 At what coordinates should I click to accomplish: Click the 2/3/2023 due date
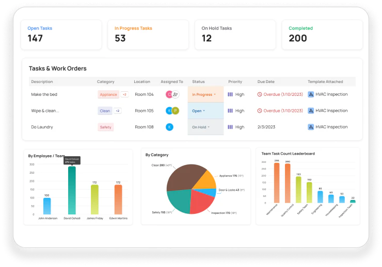266,127
